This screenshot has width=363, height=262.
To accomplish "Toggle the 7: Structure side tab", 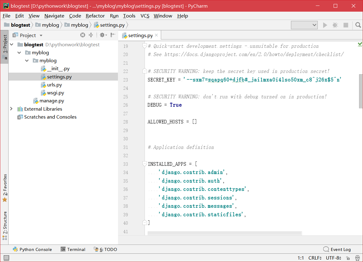I will coord(5,226).
